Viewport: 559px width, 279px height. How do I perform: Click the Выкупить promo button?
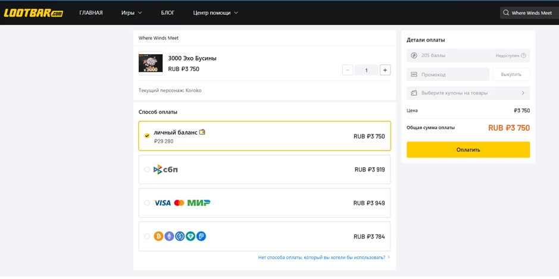click(x=511, y=74)
